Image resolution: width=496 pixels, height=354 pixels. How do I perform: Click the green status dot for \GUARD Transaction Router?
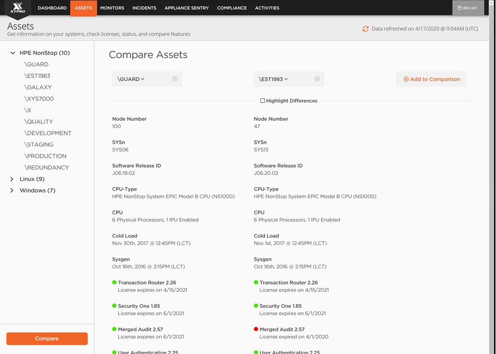[114, 282]
